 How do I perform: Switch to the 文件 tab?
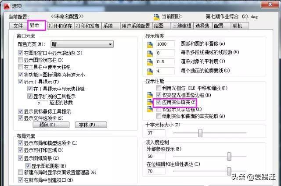pyautogui.click(x=18, y=26)
